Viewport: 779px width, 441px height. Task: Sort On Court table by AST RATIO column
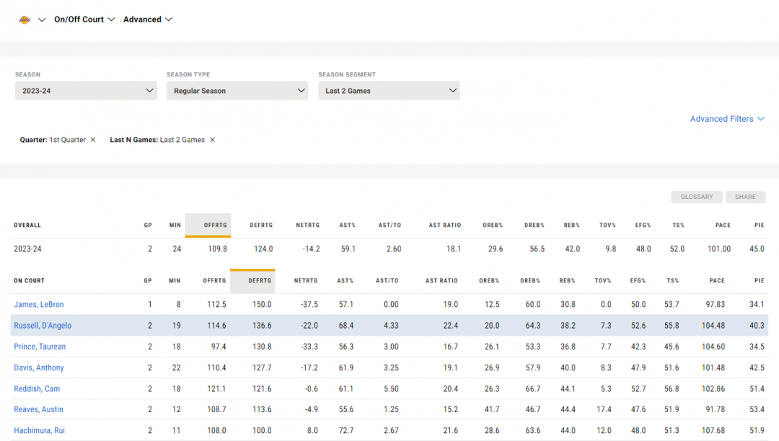click(441, 281)
